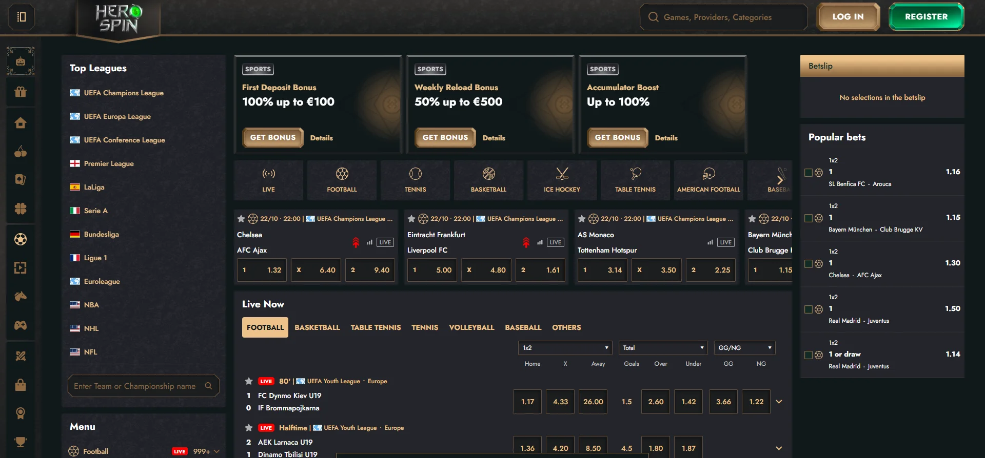
Task: Select the AMERICAN FOOTBALL sport category tile
Action: tap(708, 180)
